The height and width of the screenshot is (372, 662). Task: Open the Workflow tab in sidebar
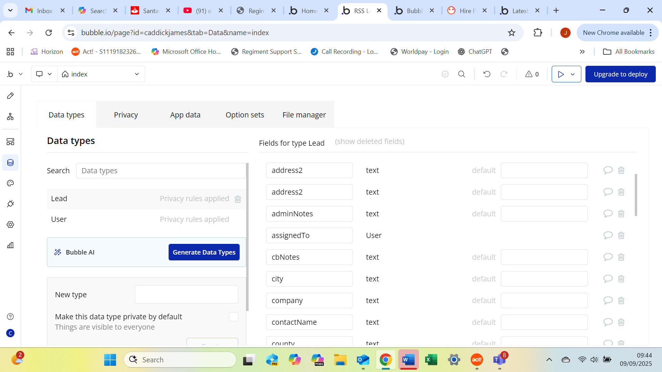click(x=10, y=117)
